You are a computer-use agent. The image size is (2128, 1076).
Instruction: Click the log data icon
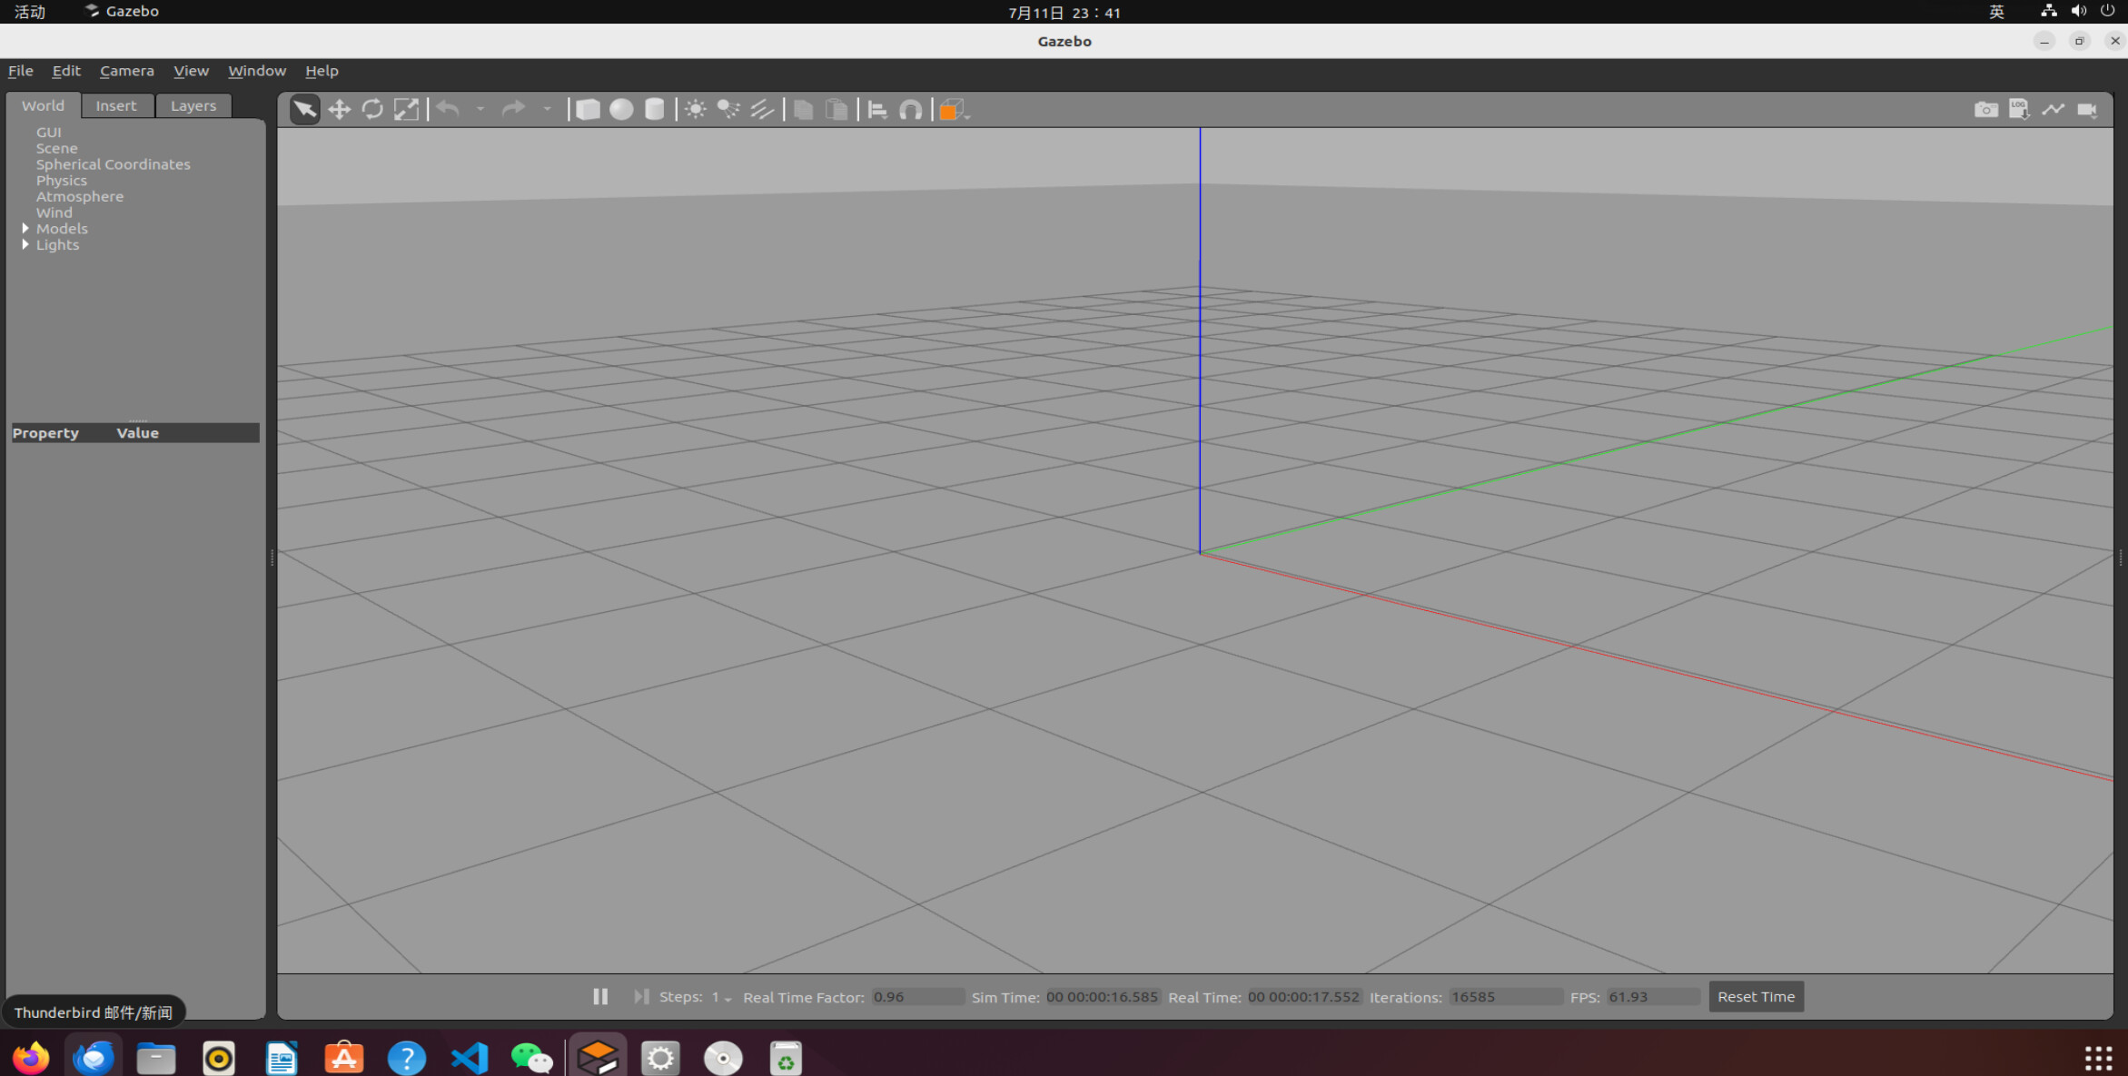2019,110
